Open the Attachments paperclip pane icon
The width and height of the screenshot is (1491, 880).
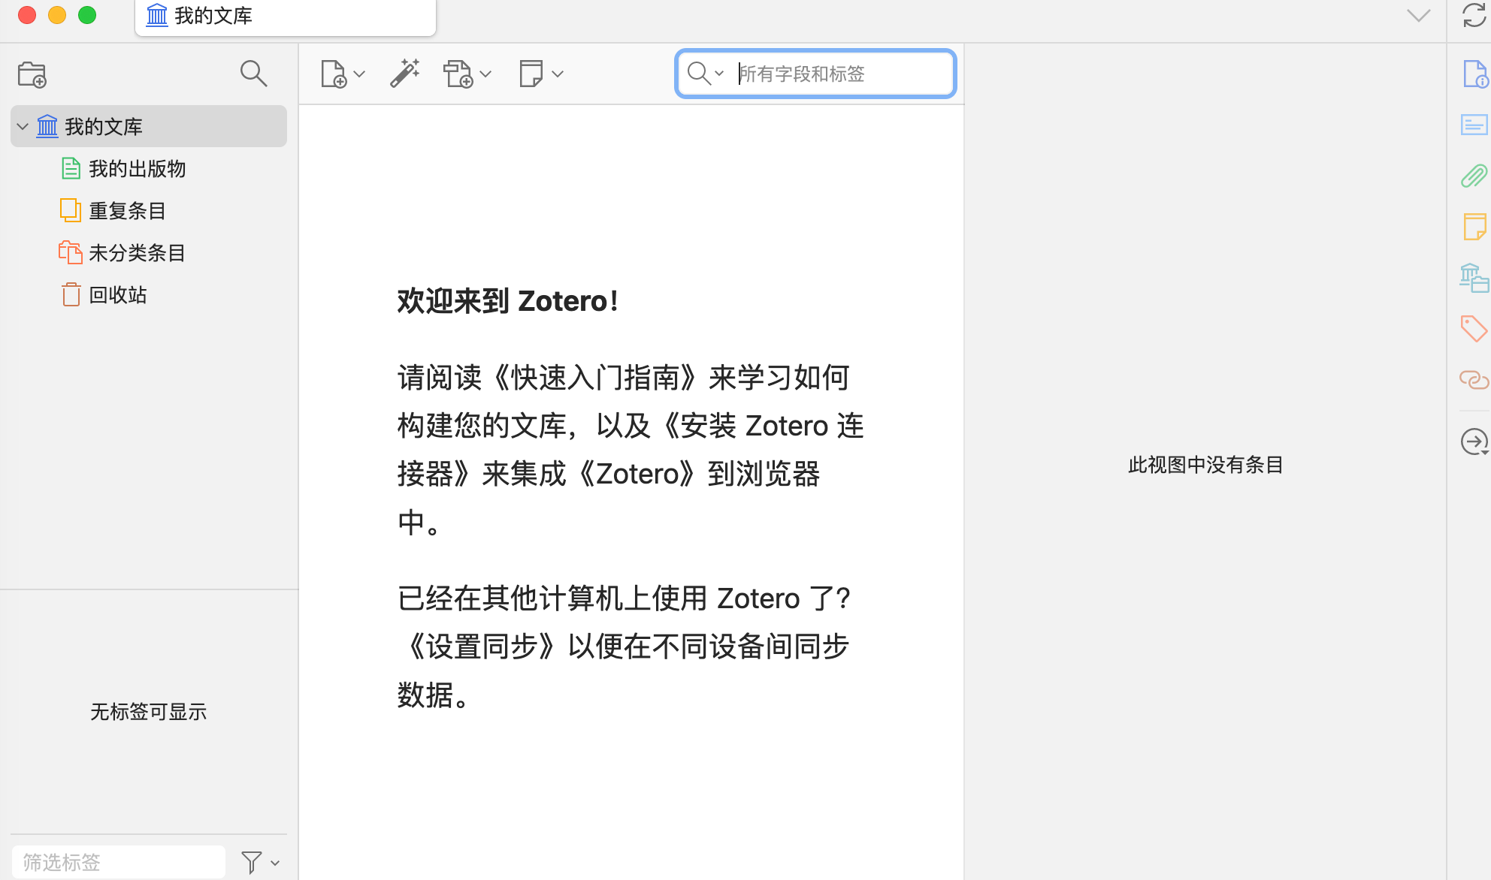[1474, 176]
